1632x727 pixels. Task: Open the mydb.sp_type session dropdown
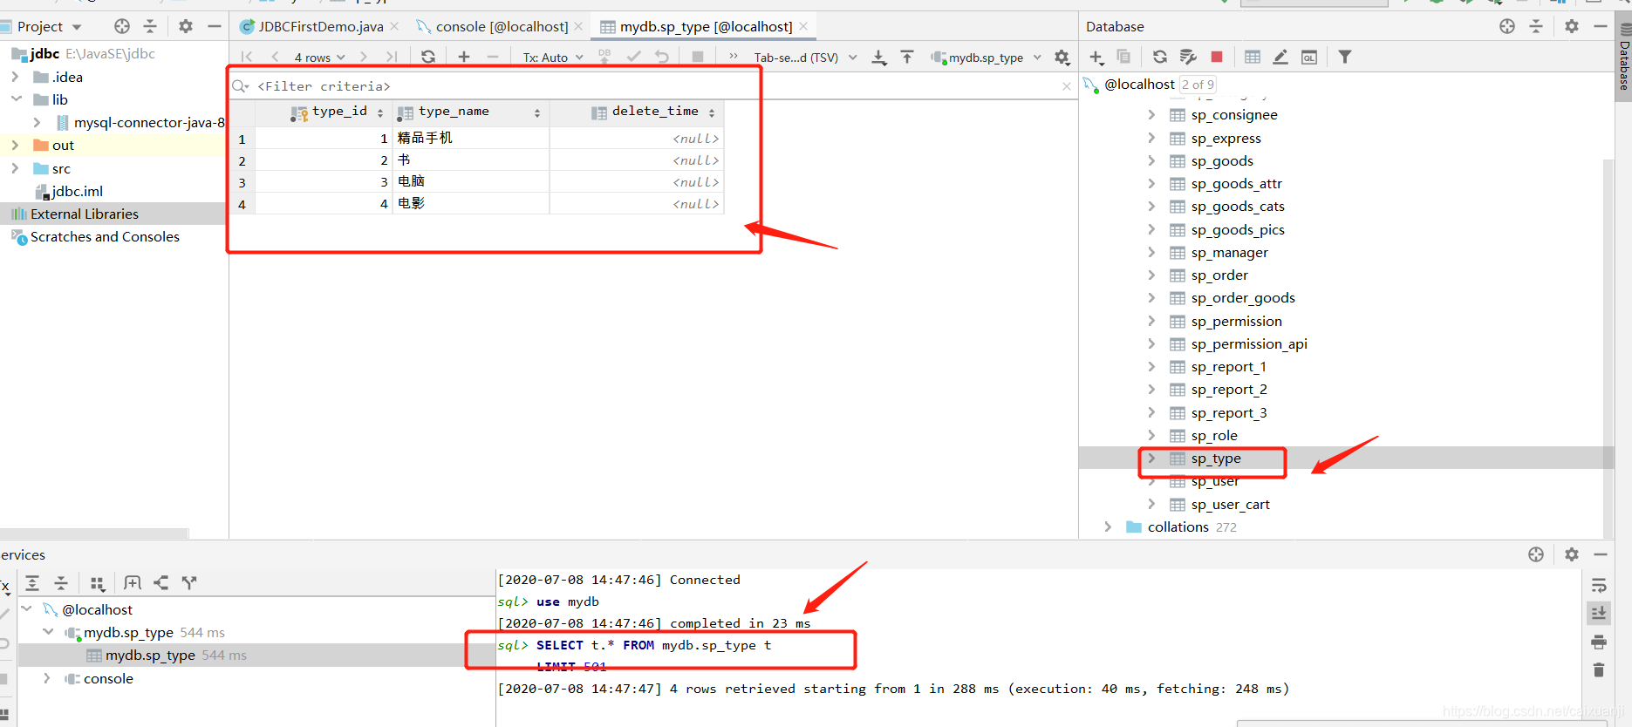987,58
